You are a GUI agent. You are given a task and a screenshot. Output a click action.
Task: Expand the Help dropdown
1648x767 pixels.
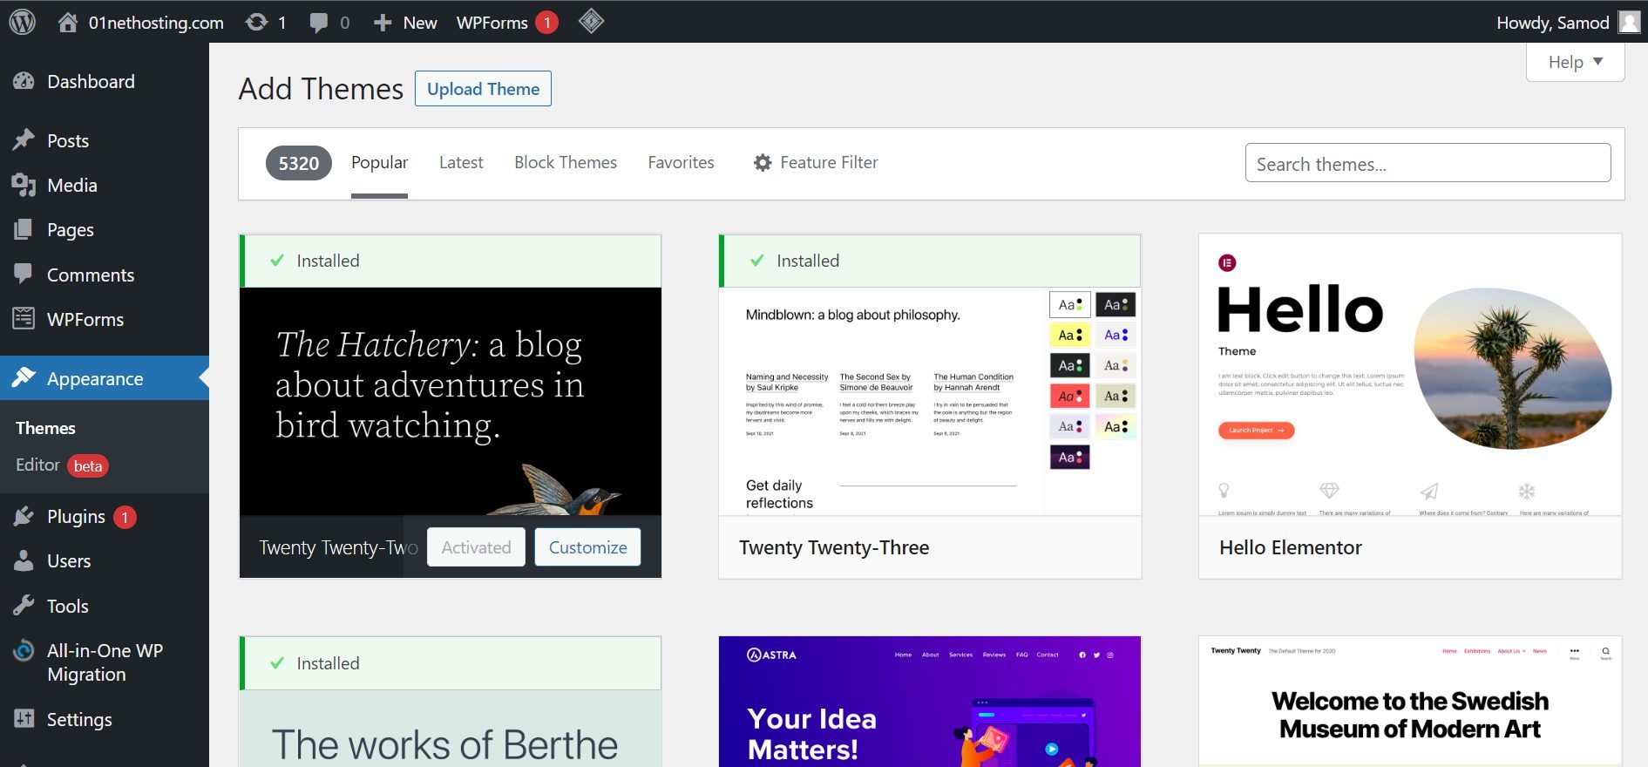(1576, 62)
